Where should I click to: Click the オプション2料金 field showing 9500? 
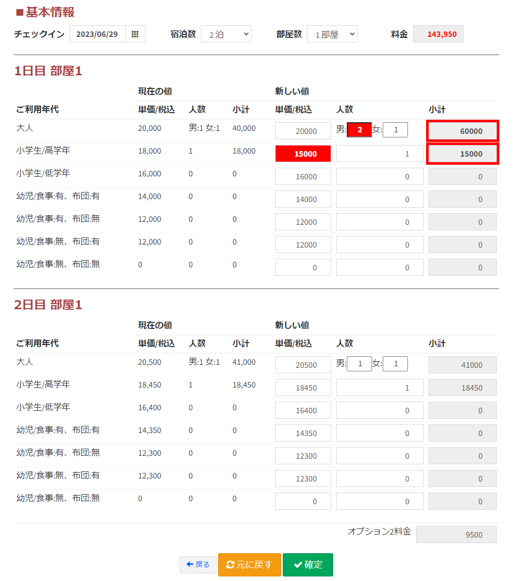coord(456,535)
